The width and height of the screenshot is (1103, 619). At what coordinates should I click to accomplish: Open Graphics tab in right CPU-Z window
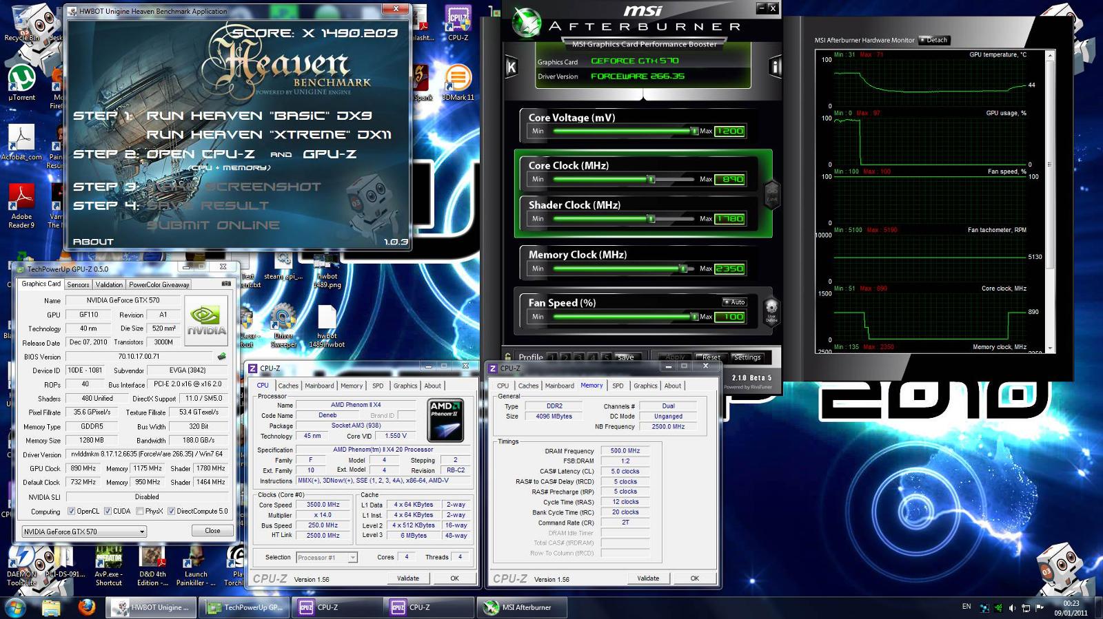[x=645, y=386]
